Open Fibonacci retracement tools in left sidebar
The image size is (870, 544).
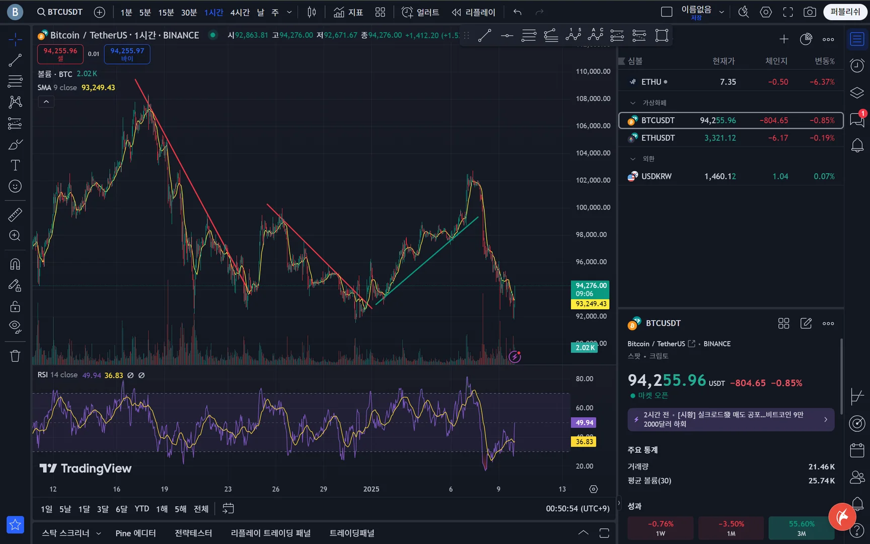tap(15, 81)
